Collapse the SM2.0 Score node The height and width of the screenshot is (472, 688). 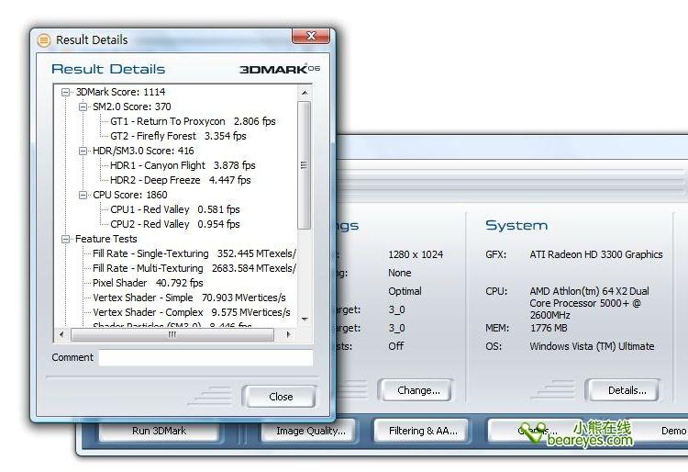[x=83, y=107]
